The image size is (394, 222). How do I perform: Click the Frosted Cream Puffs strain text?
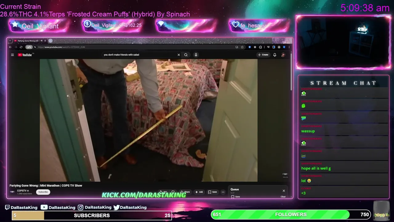[95, 14]
